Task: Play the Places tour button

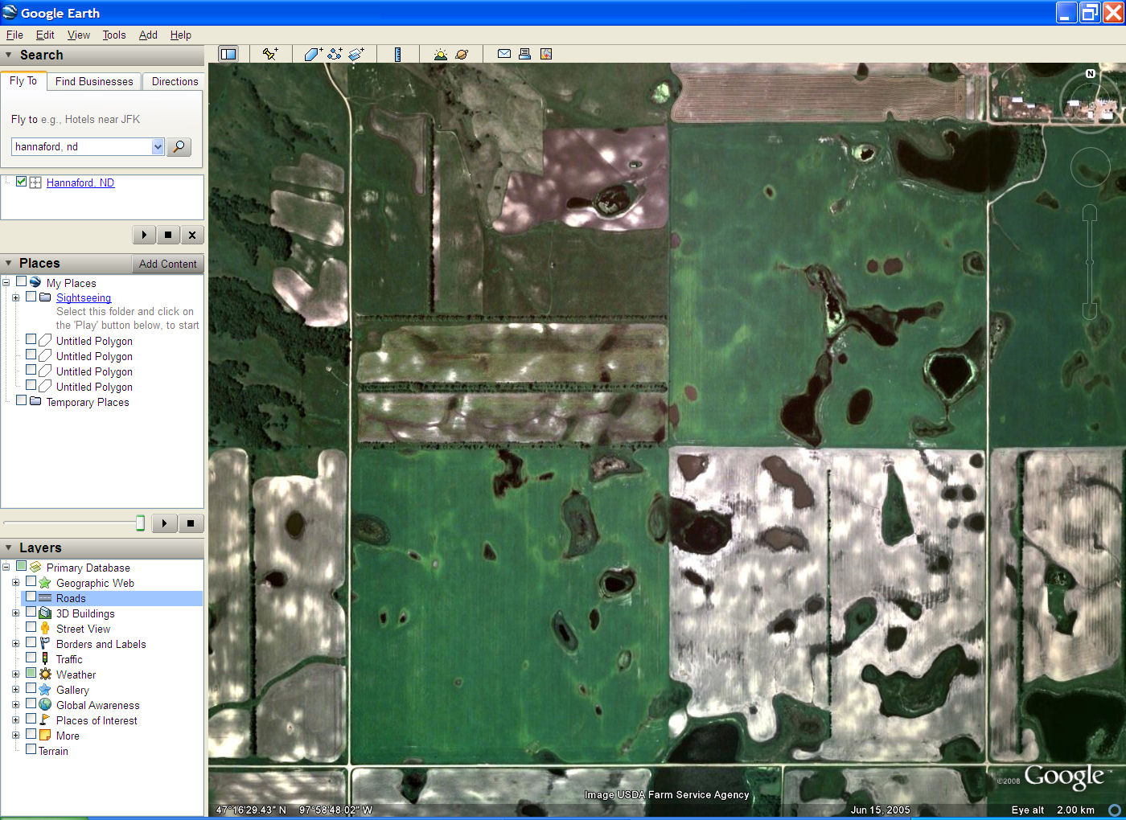Action: (164, 523)
